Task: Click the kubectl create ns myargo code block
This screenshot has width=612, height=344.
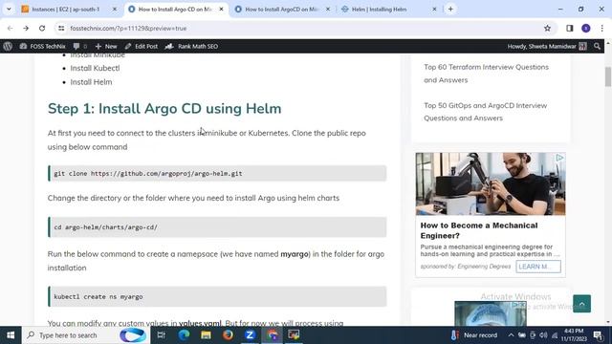Action: click(x=217, y=296)
